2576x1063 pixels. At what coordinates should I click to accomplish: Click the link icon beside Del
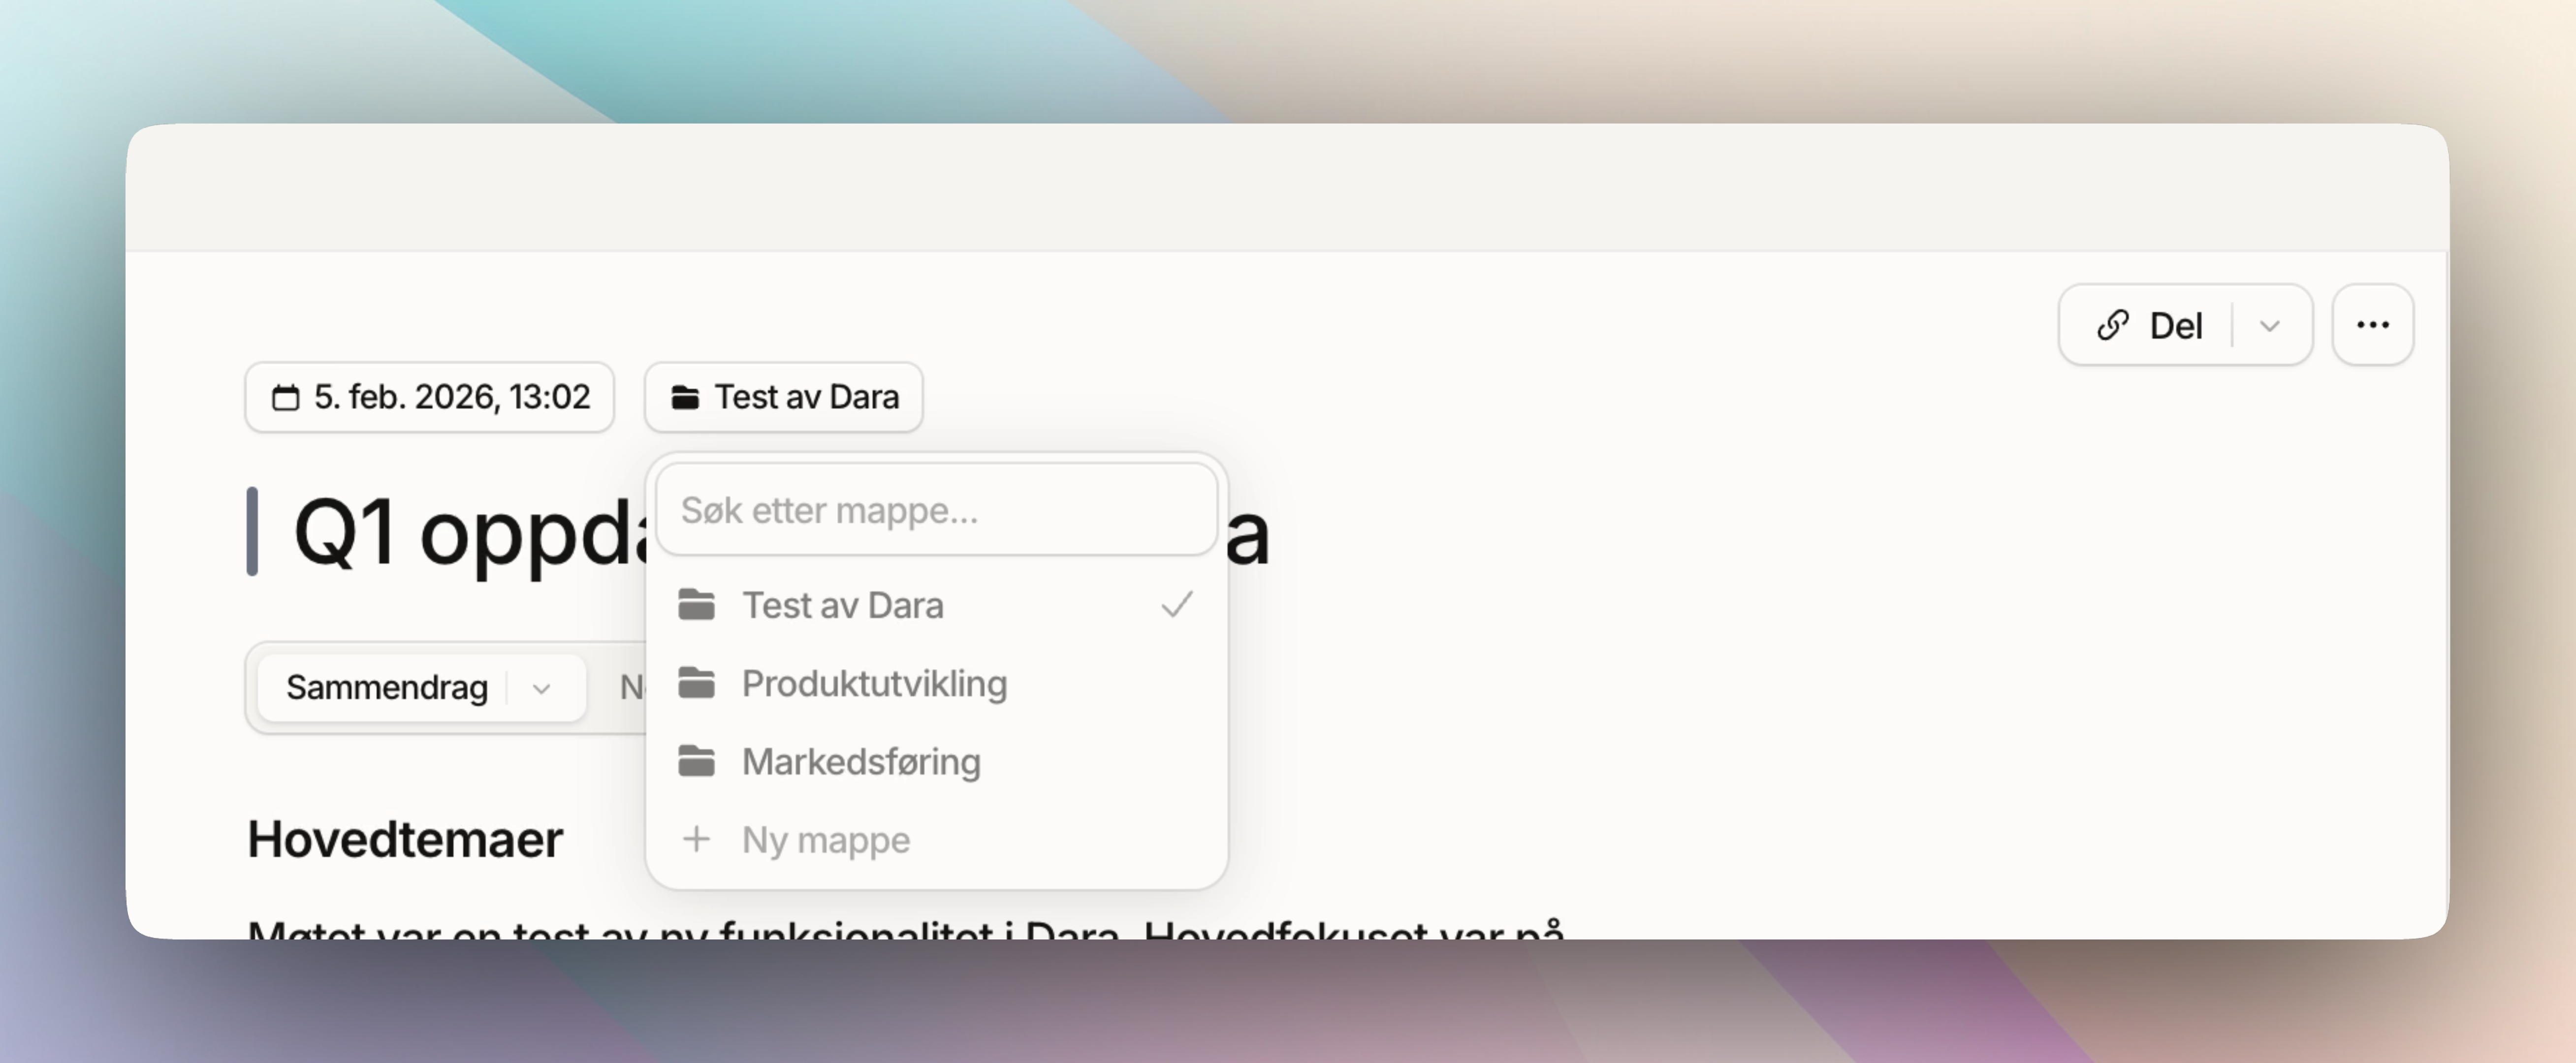click(x=2112, y=326)
